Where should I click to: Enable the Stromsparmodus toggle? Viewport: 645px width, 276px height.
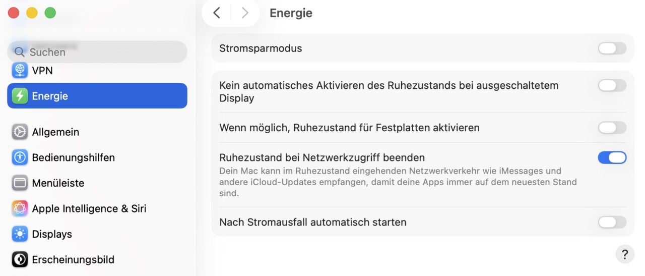pos(612,48)
